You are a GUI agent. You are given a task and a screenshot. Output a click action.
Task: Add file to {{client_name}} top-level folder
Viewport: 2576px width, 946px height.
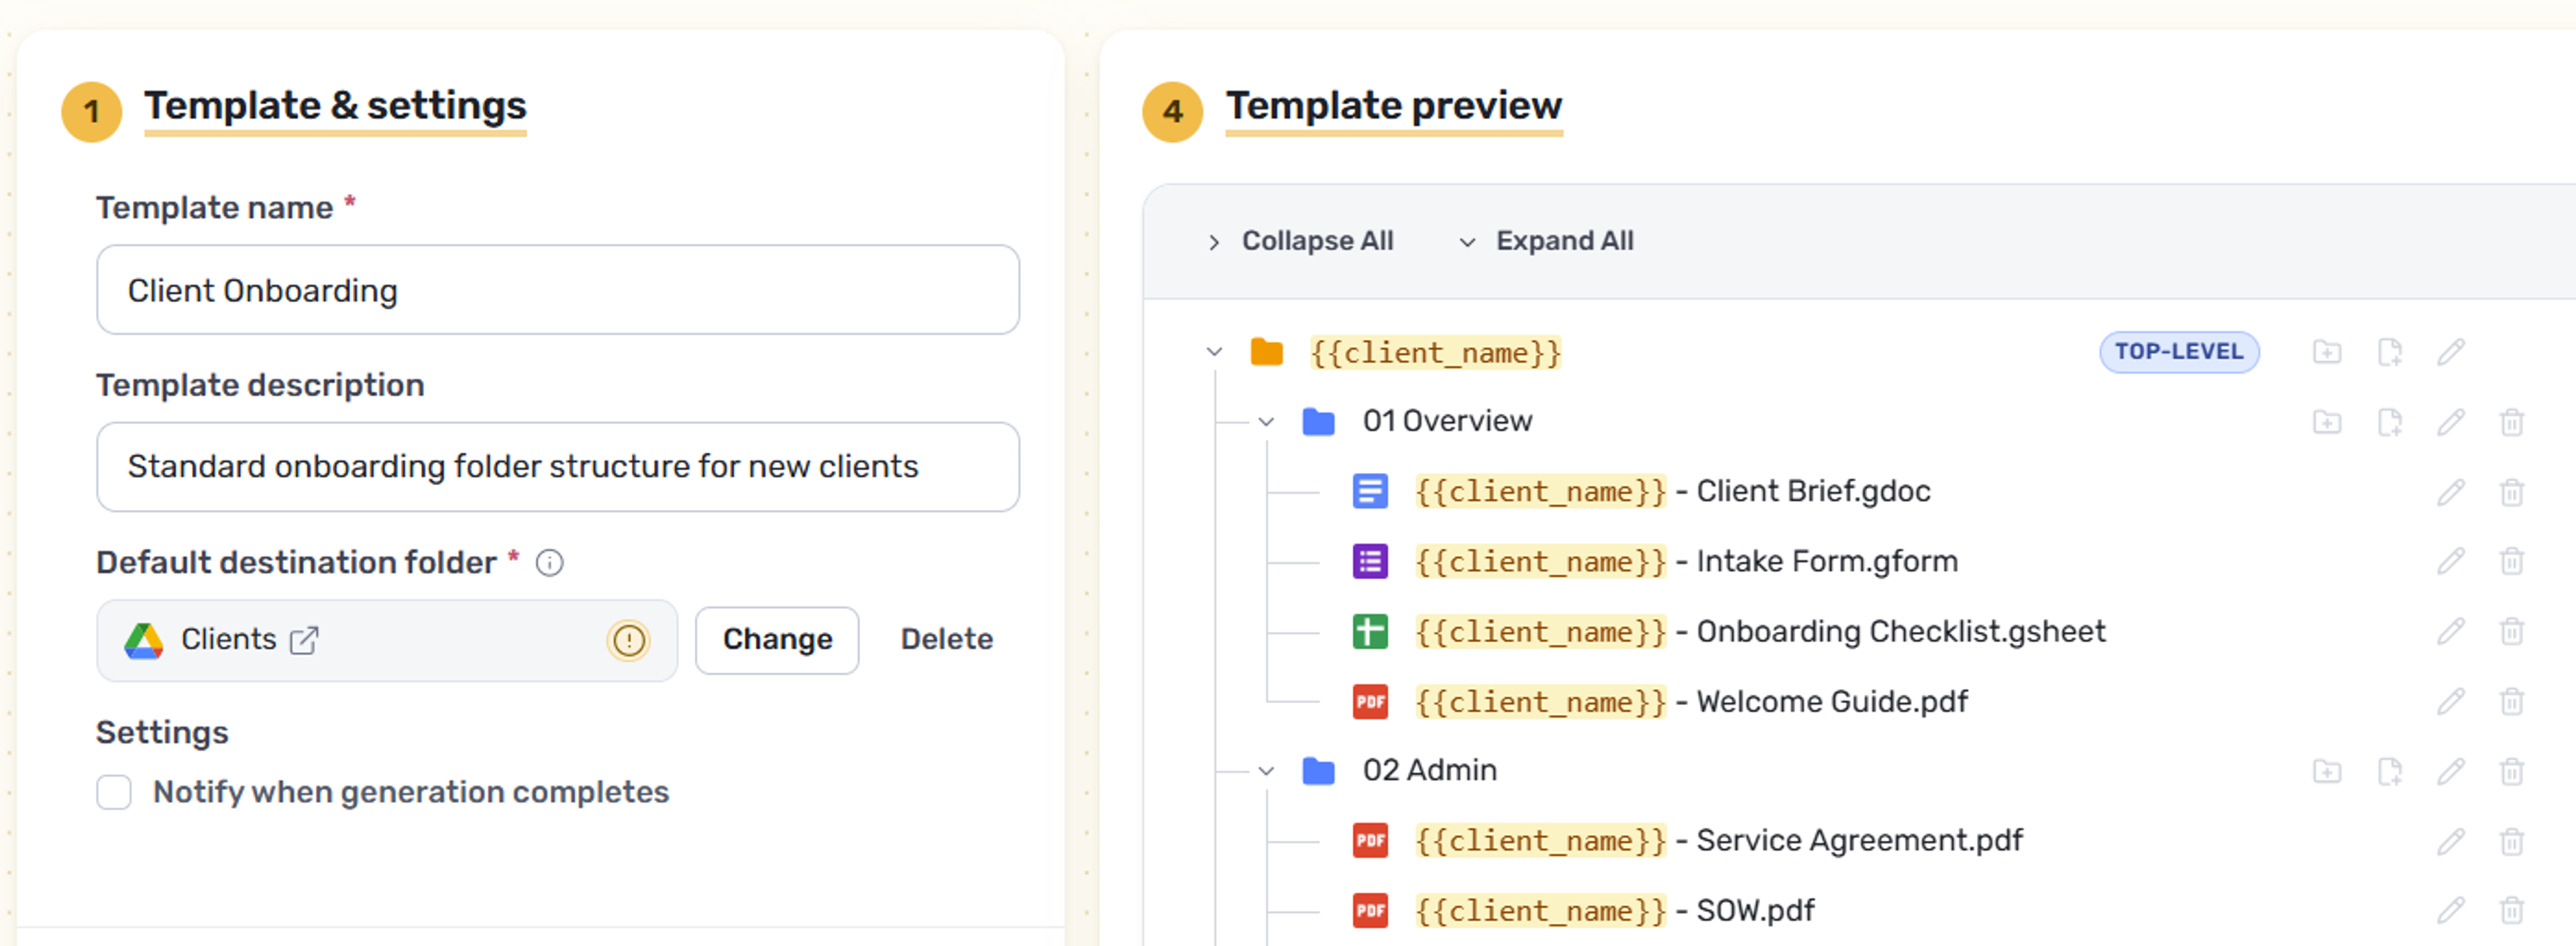2389,352
